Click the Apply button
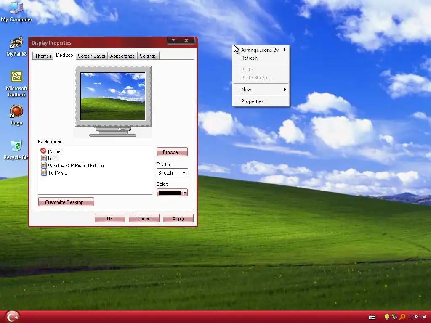Viewport: 431px width, 323px height. click(178, 218)
